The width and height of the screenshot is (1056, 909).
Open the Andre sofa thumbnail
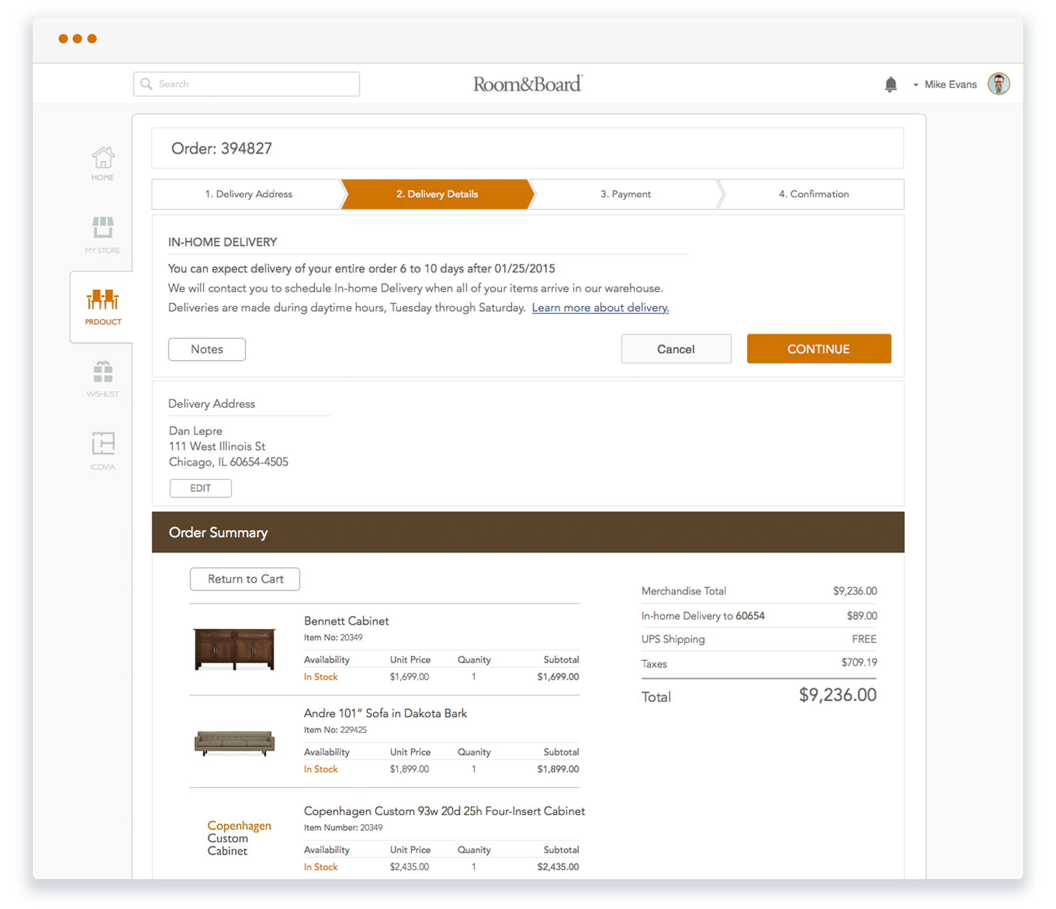click(x=234, y=743)
